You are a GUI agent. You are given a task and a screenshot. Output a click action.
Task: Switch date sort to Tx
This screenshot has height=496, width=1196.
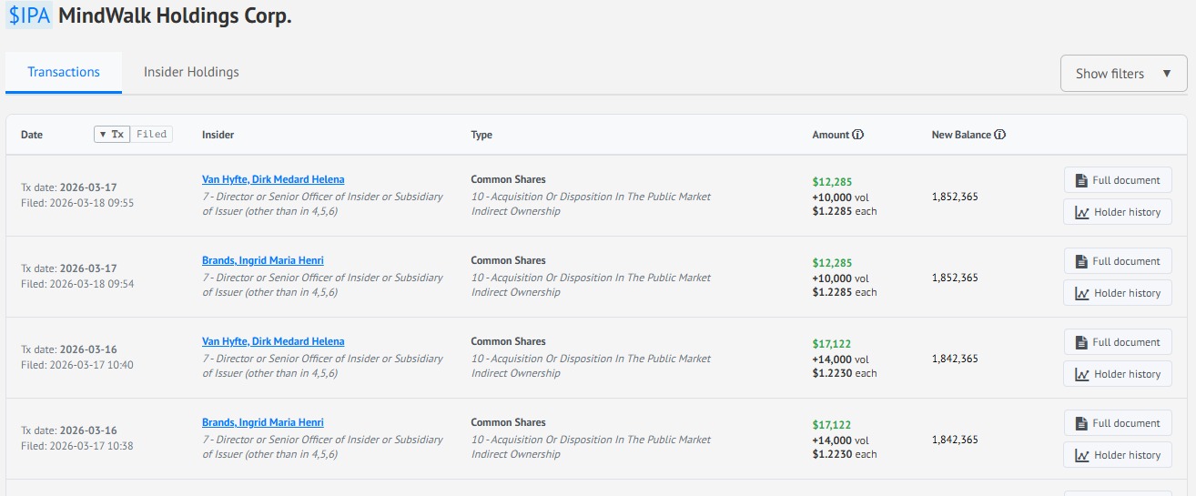pos(112,135)
